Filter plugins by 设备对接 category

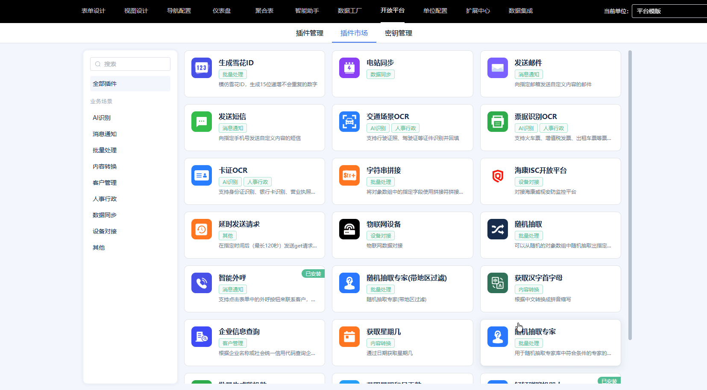pos(105,231)
